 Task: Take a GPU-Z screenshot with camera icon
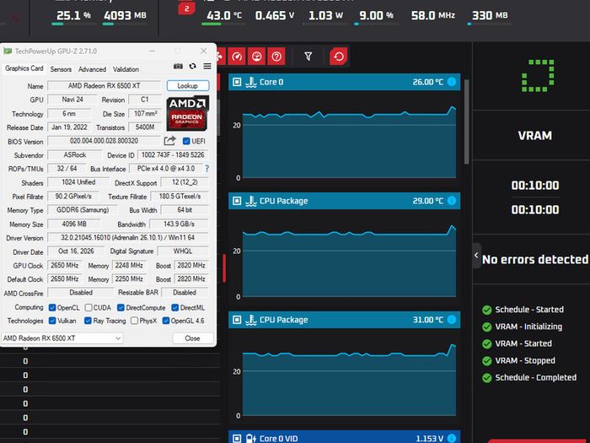coord(178,67)
